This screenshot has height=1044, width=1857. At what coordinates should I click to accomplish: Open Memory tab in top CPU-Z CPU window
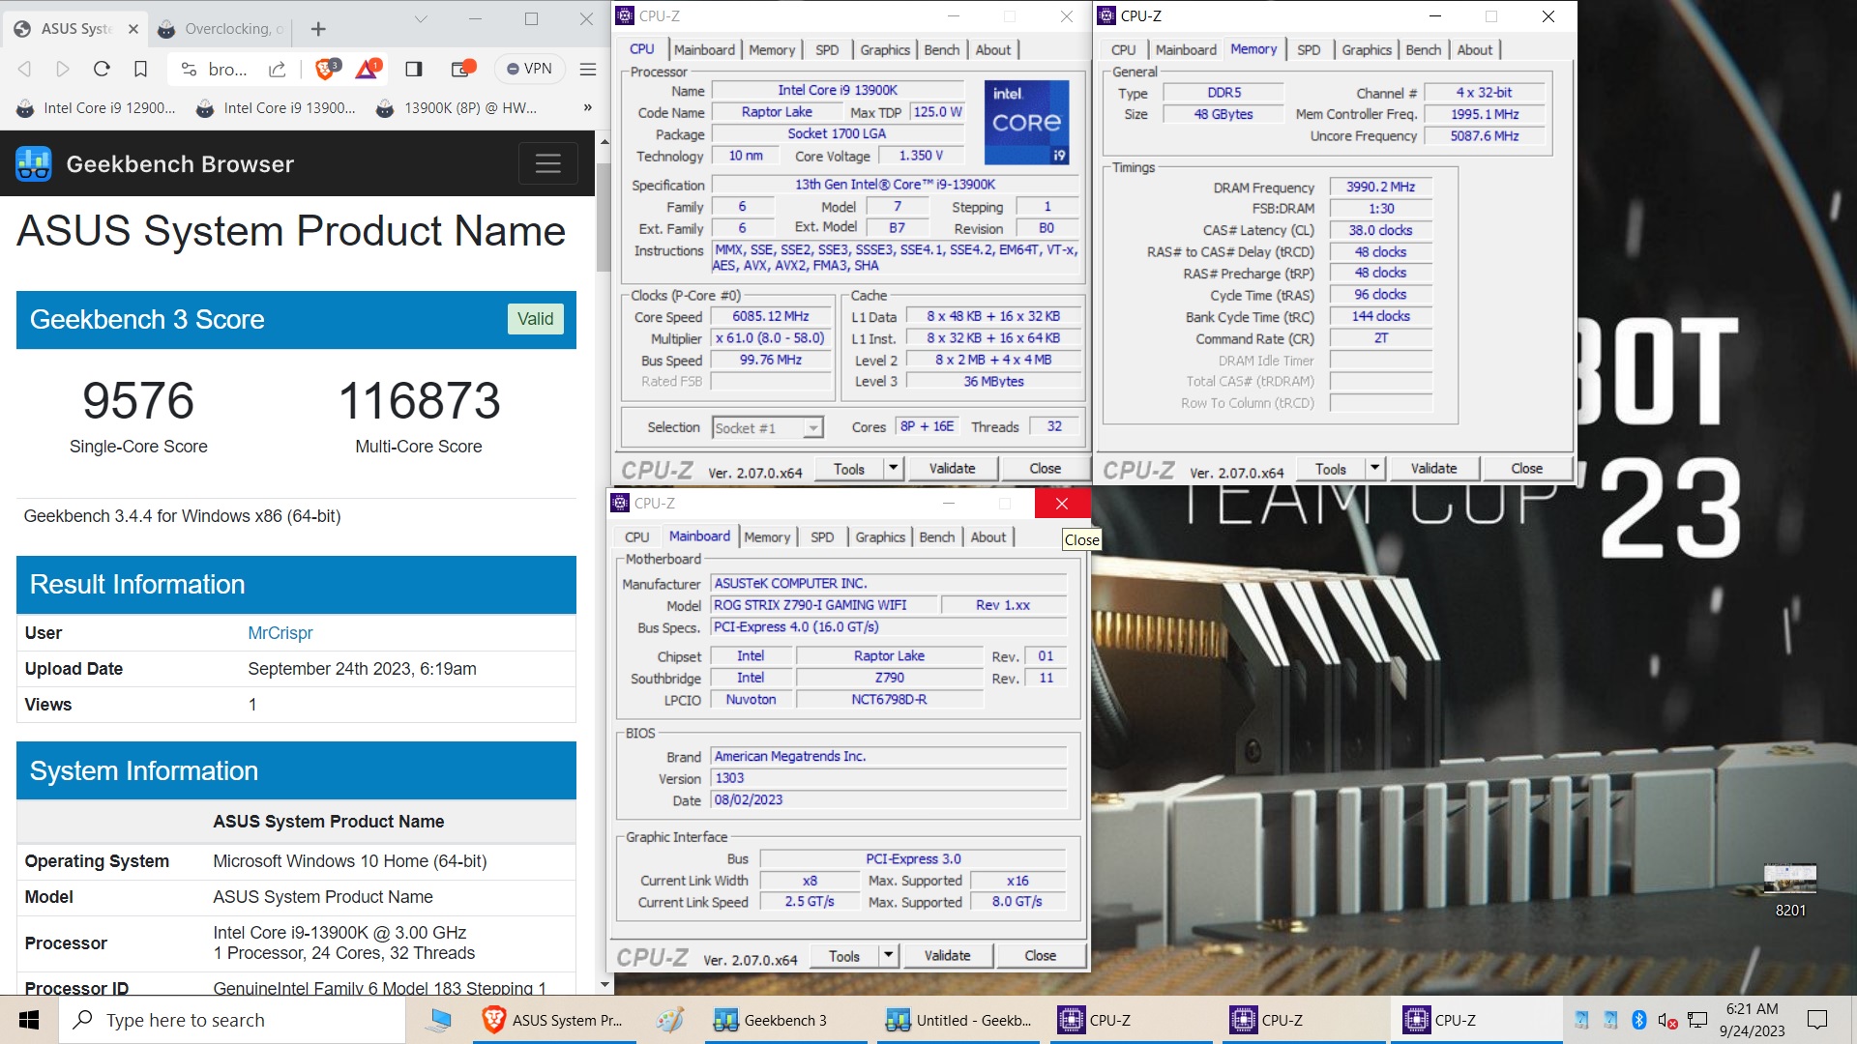pyautogui.click(x=772, y=49)
